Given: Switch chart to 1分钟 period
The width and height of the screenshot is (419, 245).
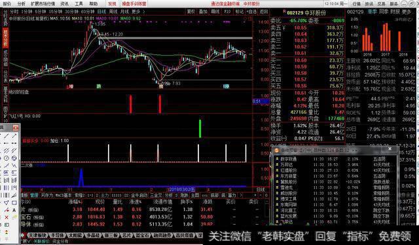Looking at the screenshot, I should 27,12.
